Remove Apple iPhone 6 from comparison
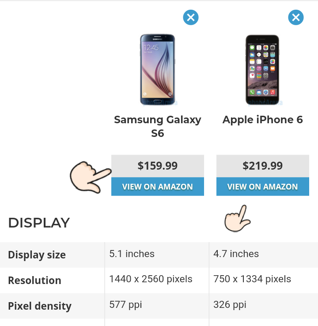The width and height of the screenshot is (318, 326). (x=295, y=18)
